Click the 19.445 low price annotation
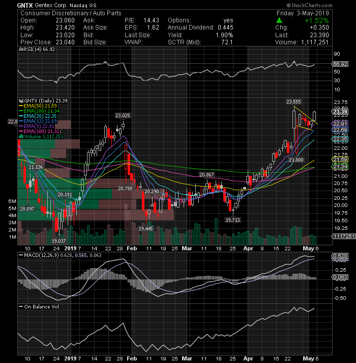The height and width of the screenshot is (363, 356). (145, 229)
